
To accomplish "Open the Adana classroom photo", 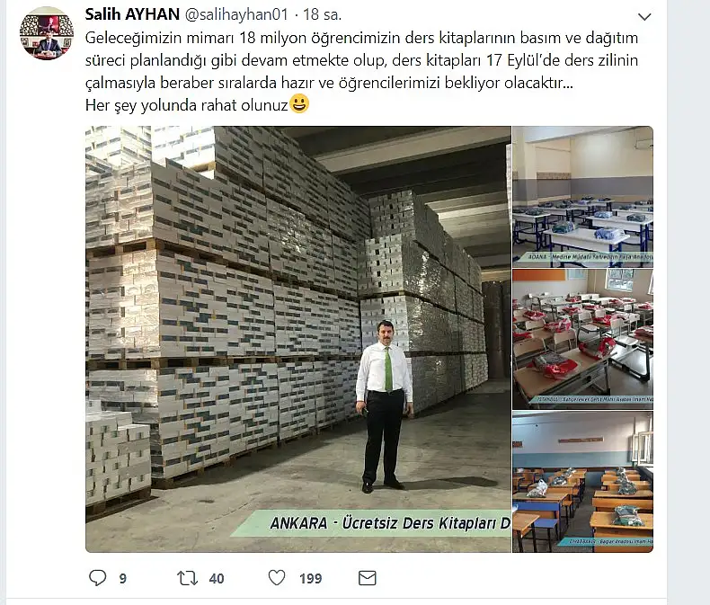I will point(582,197).
